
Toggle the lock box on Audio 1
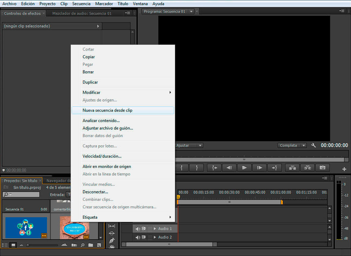[x=150, y=229]
